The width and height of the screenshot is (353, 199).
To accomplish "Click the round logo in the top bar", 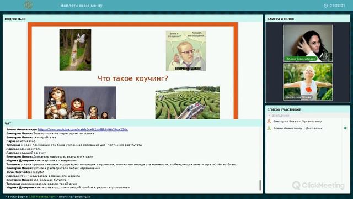I will coord(28,5).
